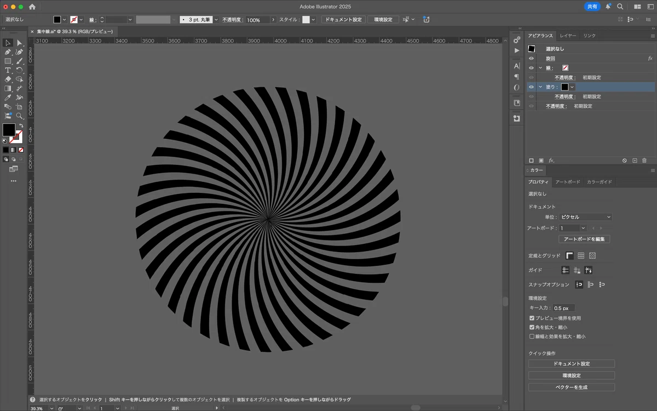This screenshot has width=657, height=411.
Task: Delete selected item in Appearance panel
Action: pos(644,161)
